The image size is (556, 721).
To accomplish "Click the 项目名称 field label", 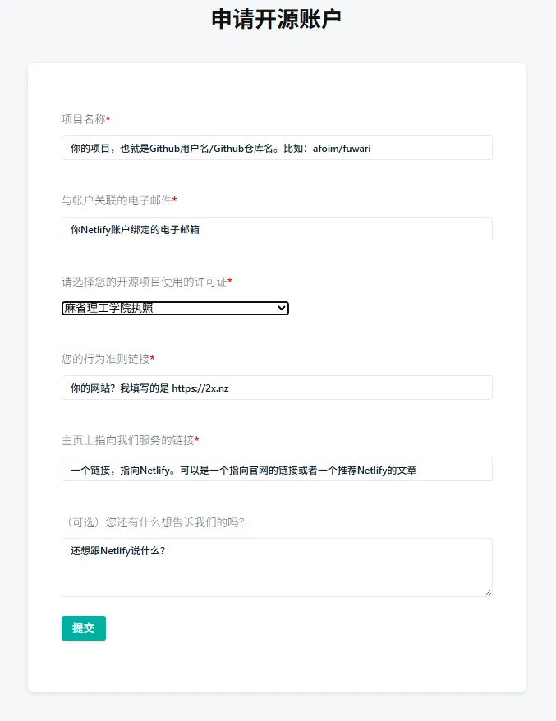I will (83, 119).
